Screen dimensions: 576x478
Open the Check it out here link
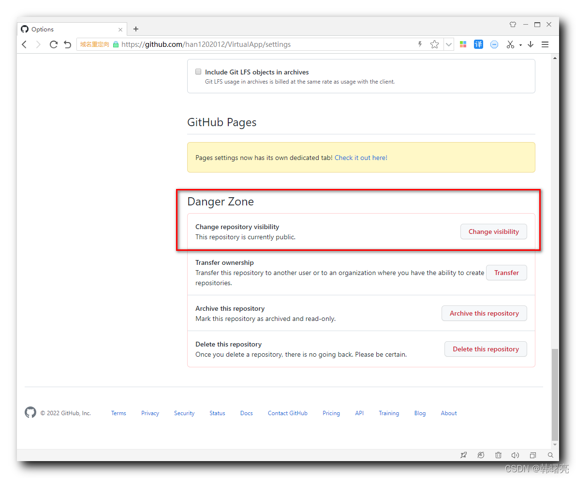point(361,157)
